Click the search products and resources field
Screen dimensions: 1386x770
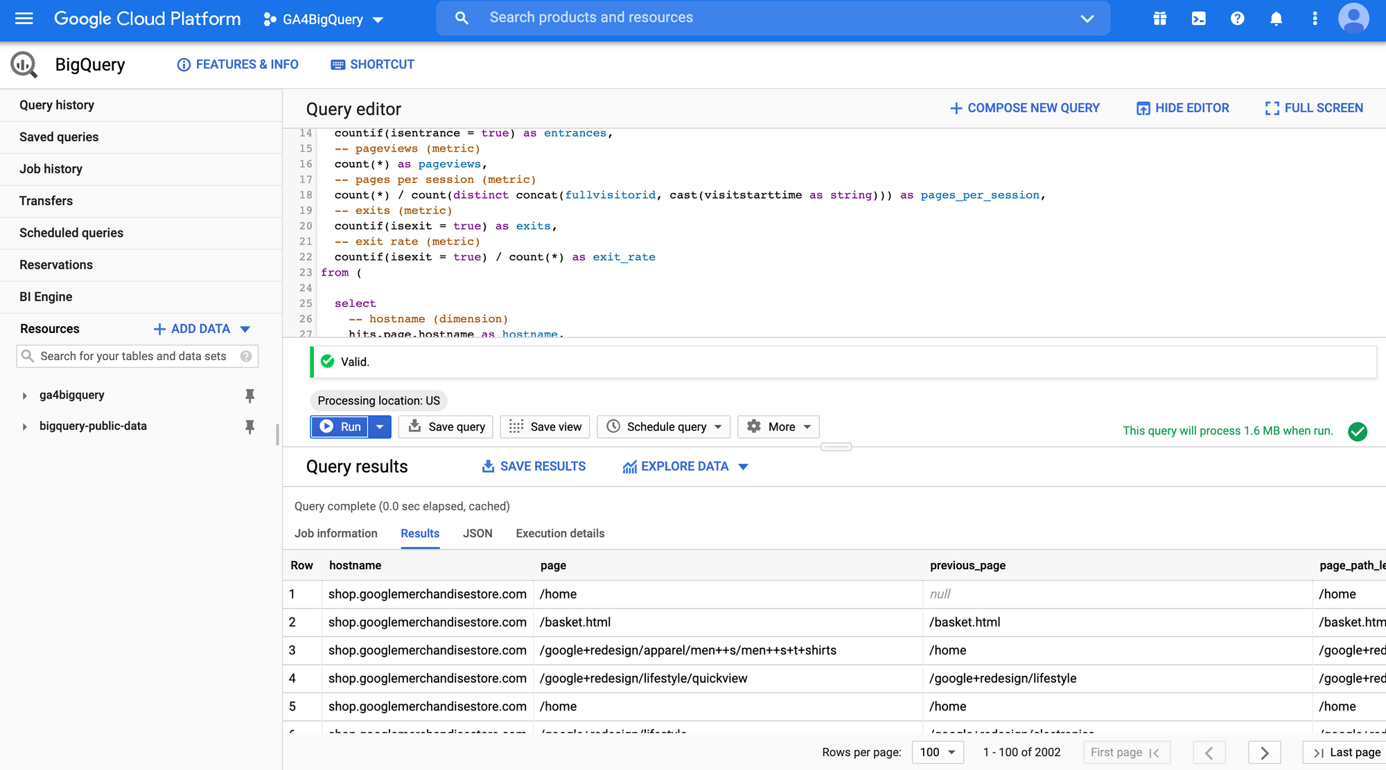pyautogui.click(x=773, y=18)
